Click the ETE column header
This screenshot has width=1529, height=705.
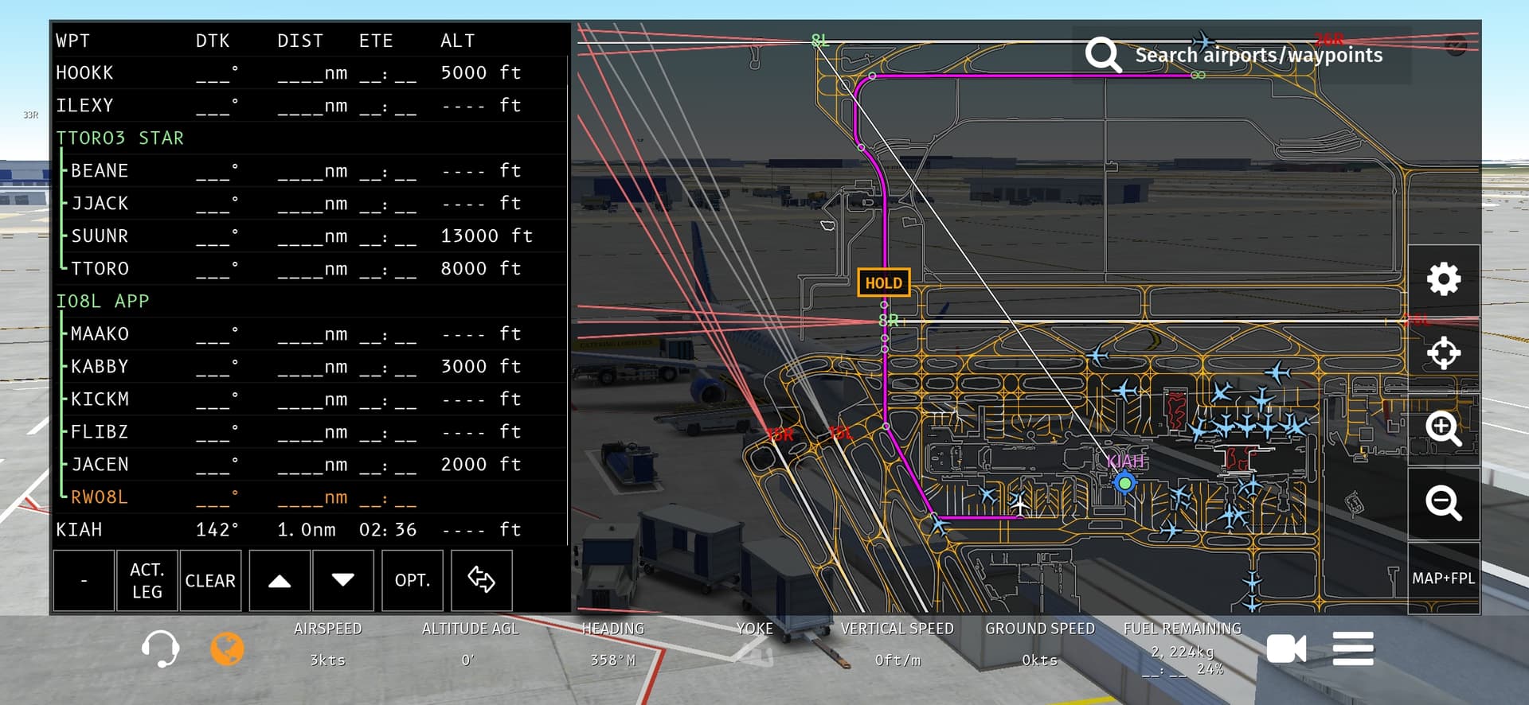coord(376,41)
